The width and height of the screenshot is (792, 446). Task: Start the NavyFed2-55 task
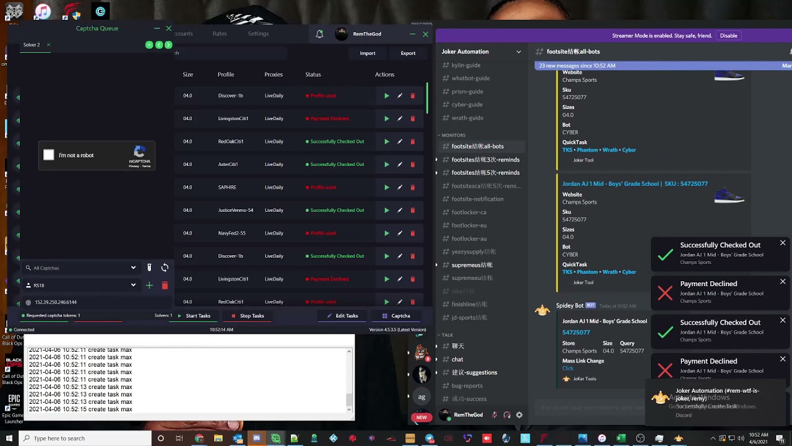click(387, 233)
